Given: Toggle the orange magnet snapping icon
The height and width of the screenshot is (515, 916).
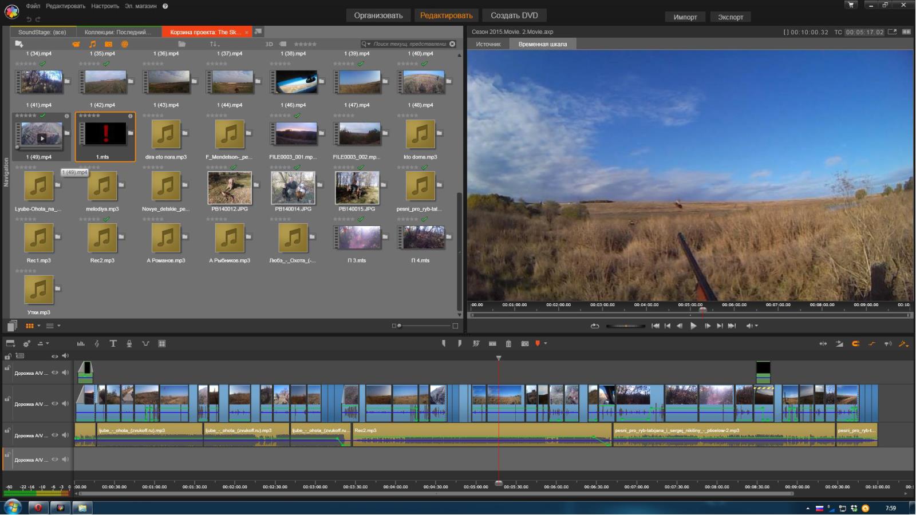Looking at the screenshot, I should point(855,343).
